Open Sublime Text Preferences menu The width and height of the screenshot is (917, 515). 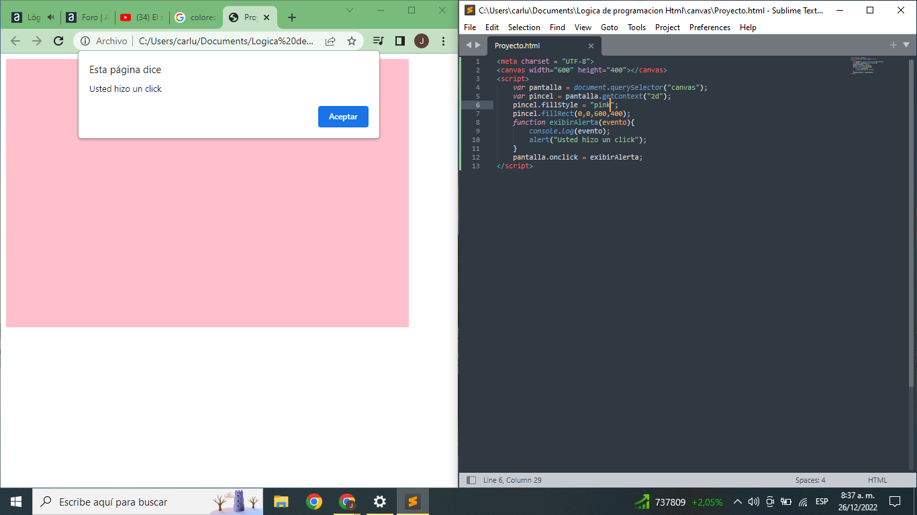pos(710,27)
